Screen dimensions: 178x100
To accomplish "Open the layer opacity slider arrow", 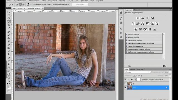I will pos(170,72).
